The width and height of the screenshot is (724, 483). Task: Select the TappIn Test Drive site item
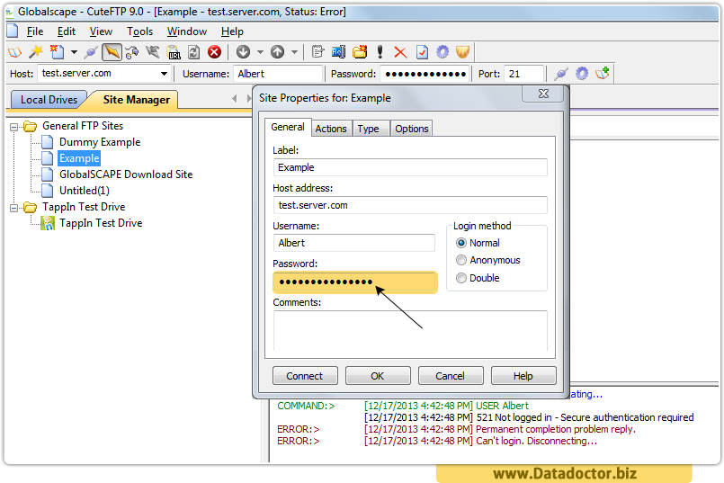coord(101,223)
